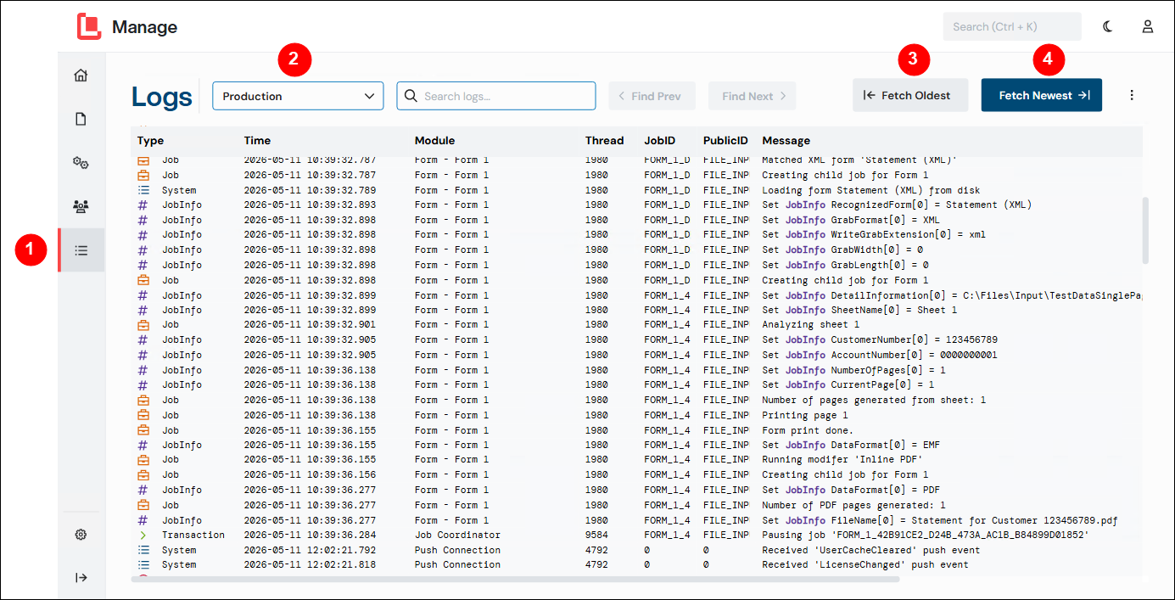Viewport: 1175px width, 600px height.
Task: Click list icon of 'LicenseChanged' row
Action: point(143,564)
